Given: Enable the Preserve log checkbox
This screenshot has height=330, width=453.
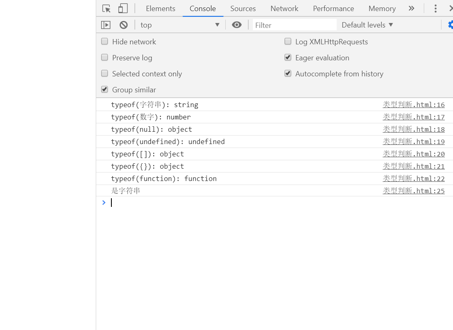Looking at the screenshot, I should [104, 57].
